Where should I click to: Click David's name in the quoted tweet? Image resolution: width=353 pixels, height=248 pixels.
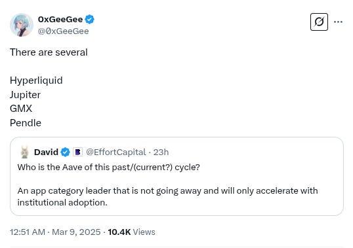(46, 152)
